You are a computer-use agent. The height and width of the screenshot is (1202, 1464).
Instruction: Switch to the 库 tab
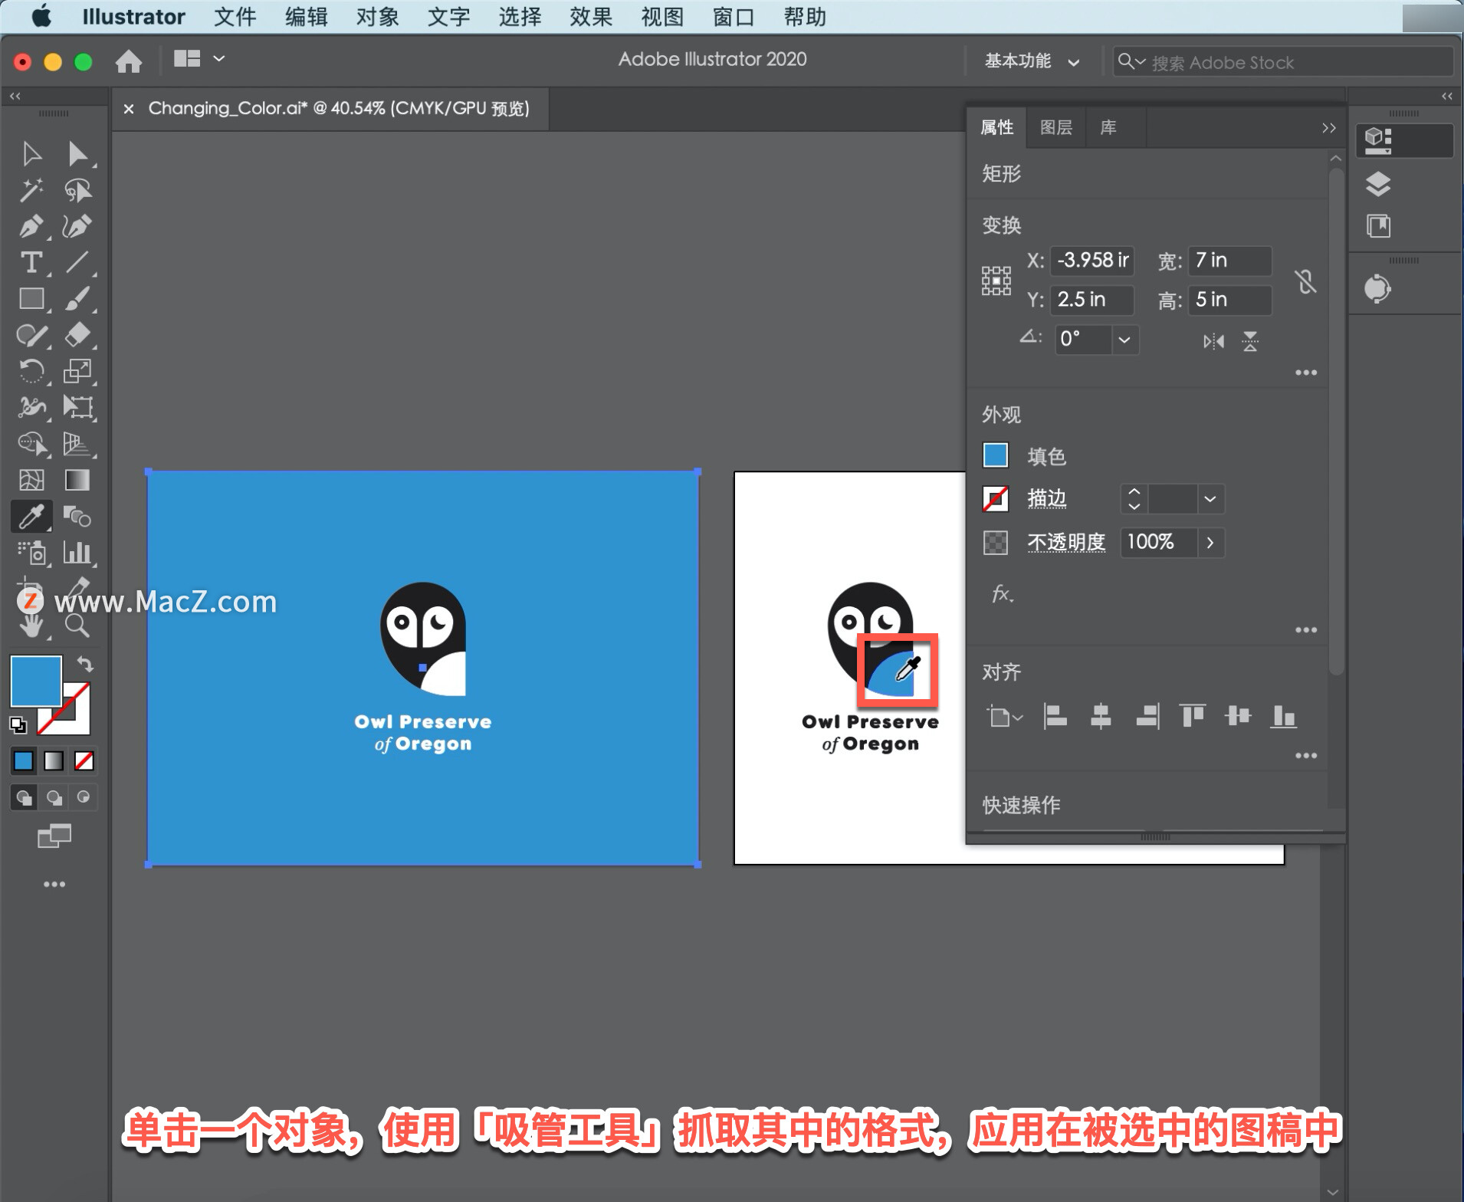1108,127
